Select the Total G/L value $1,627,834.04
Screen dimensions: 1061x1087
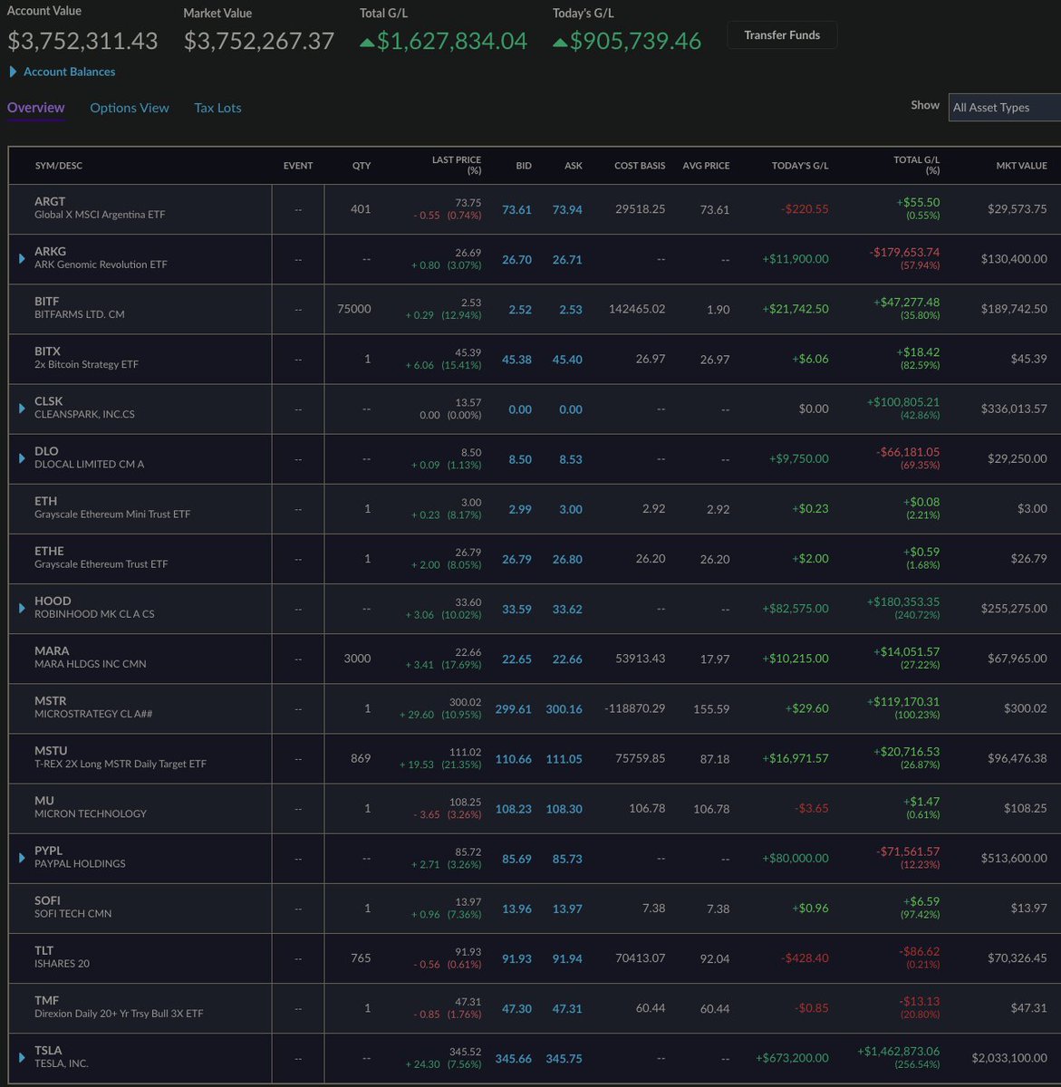point(451,41)
